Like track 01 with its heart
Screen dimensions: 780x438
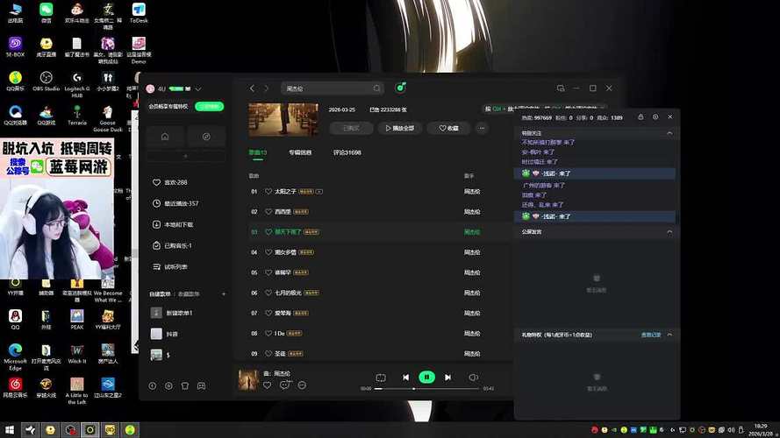point(268,191)
